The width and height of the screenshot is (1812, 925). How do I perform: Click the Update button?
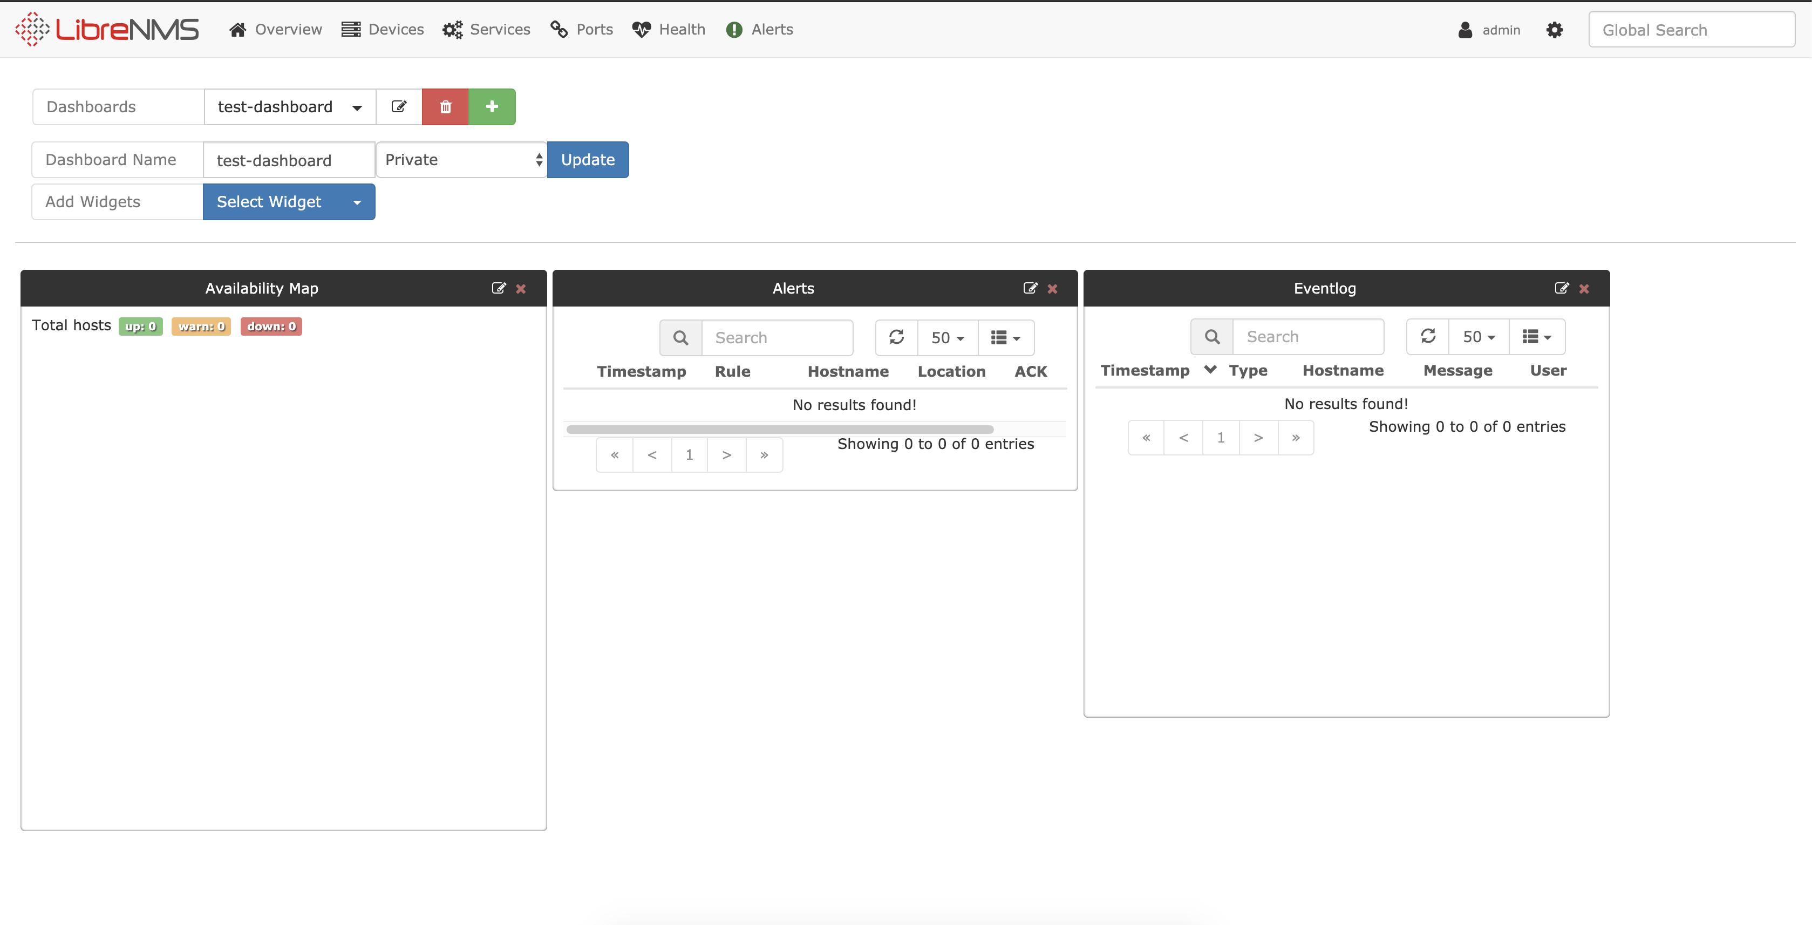[x=587, y=160]
